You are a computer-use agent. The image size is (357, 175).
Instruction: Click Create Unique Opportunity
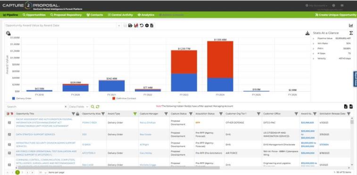[335, 15]
